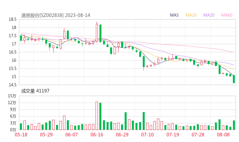Click the 16.5 price axis label

point(13,52)
